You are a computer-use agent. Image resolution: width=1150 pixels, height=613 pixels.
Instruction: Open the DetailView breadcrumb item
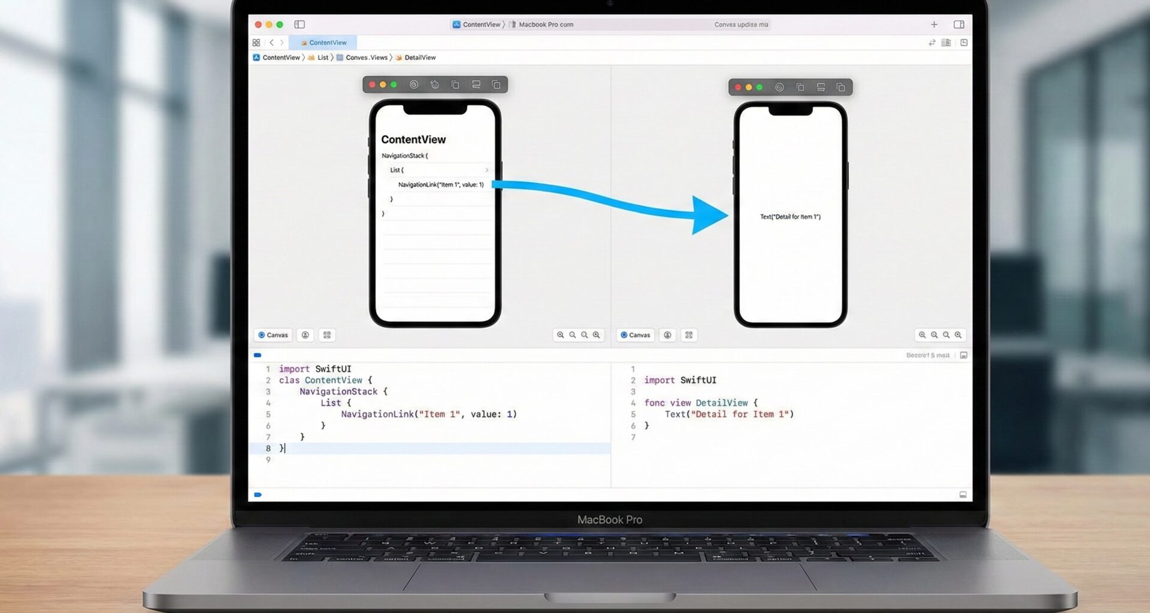(419, 57)
